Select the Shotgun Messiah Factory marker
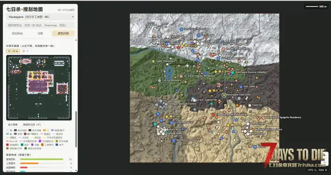The height and width of the screenshot is (175, 331). pyautogui.click(x=166, y=104)
